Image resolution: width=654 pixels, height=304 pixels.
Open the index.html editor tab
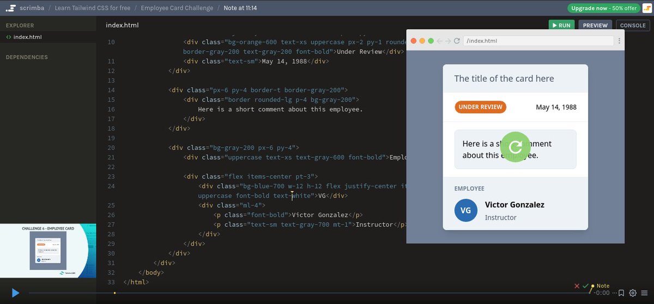(122, 25)
